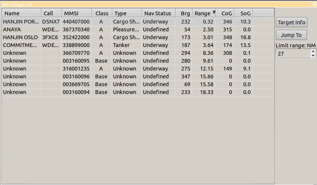Image resolution: width=317 pixels, height=185 pixels.
Task: Click the Class column header
Action: [102, 13]
